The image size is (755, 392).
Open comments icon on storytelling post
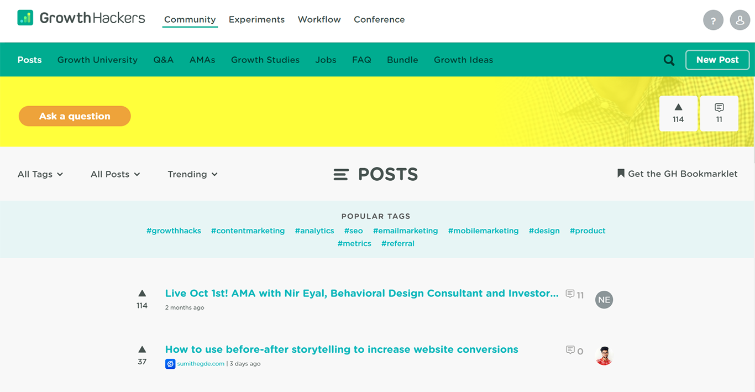570,350
